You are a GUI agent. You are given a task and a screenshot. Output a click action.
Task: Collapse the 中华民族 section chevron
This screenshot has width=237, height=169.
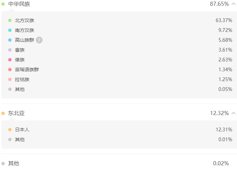[234, 4]
